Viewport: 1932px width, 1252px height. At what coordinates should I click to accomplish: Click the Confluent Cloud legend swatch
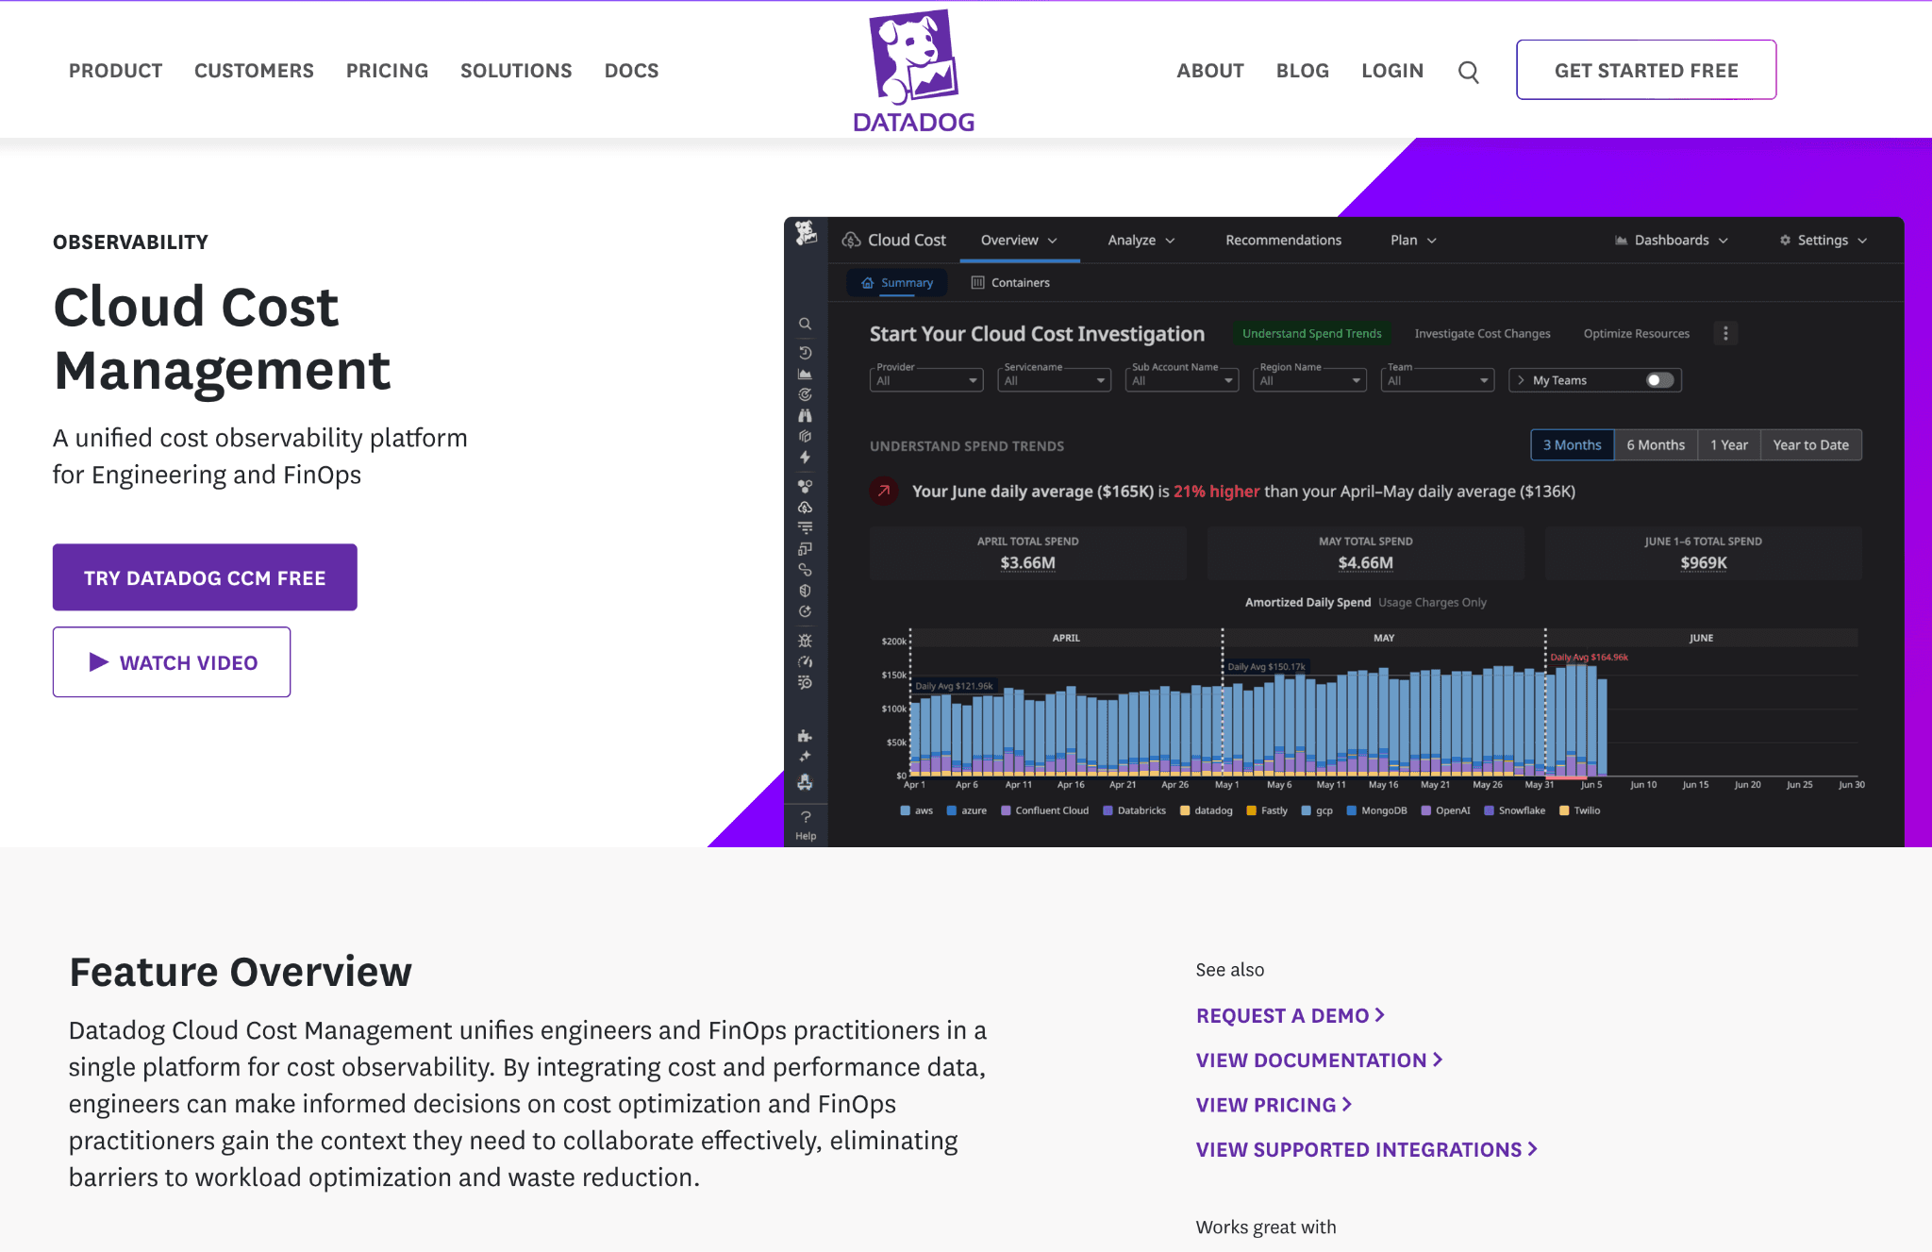point(1006,810)
